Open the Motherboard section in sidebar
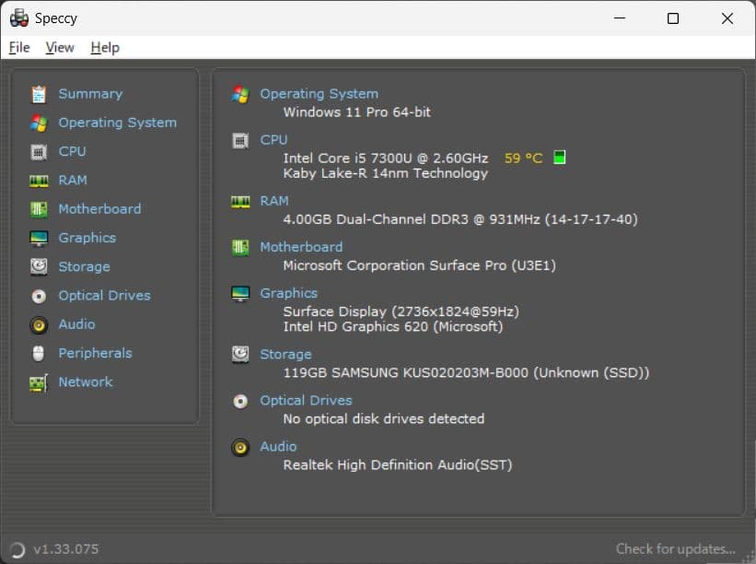This screenshot has height=564, width=756. click(x=99, y=209)
